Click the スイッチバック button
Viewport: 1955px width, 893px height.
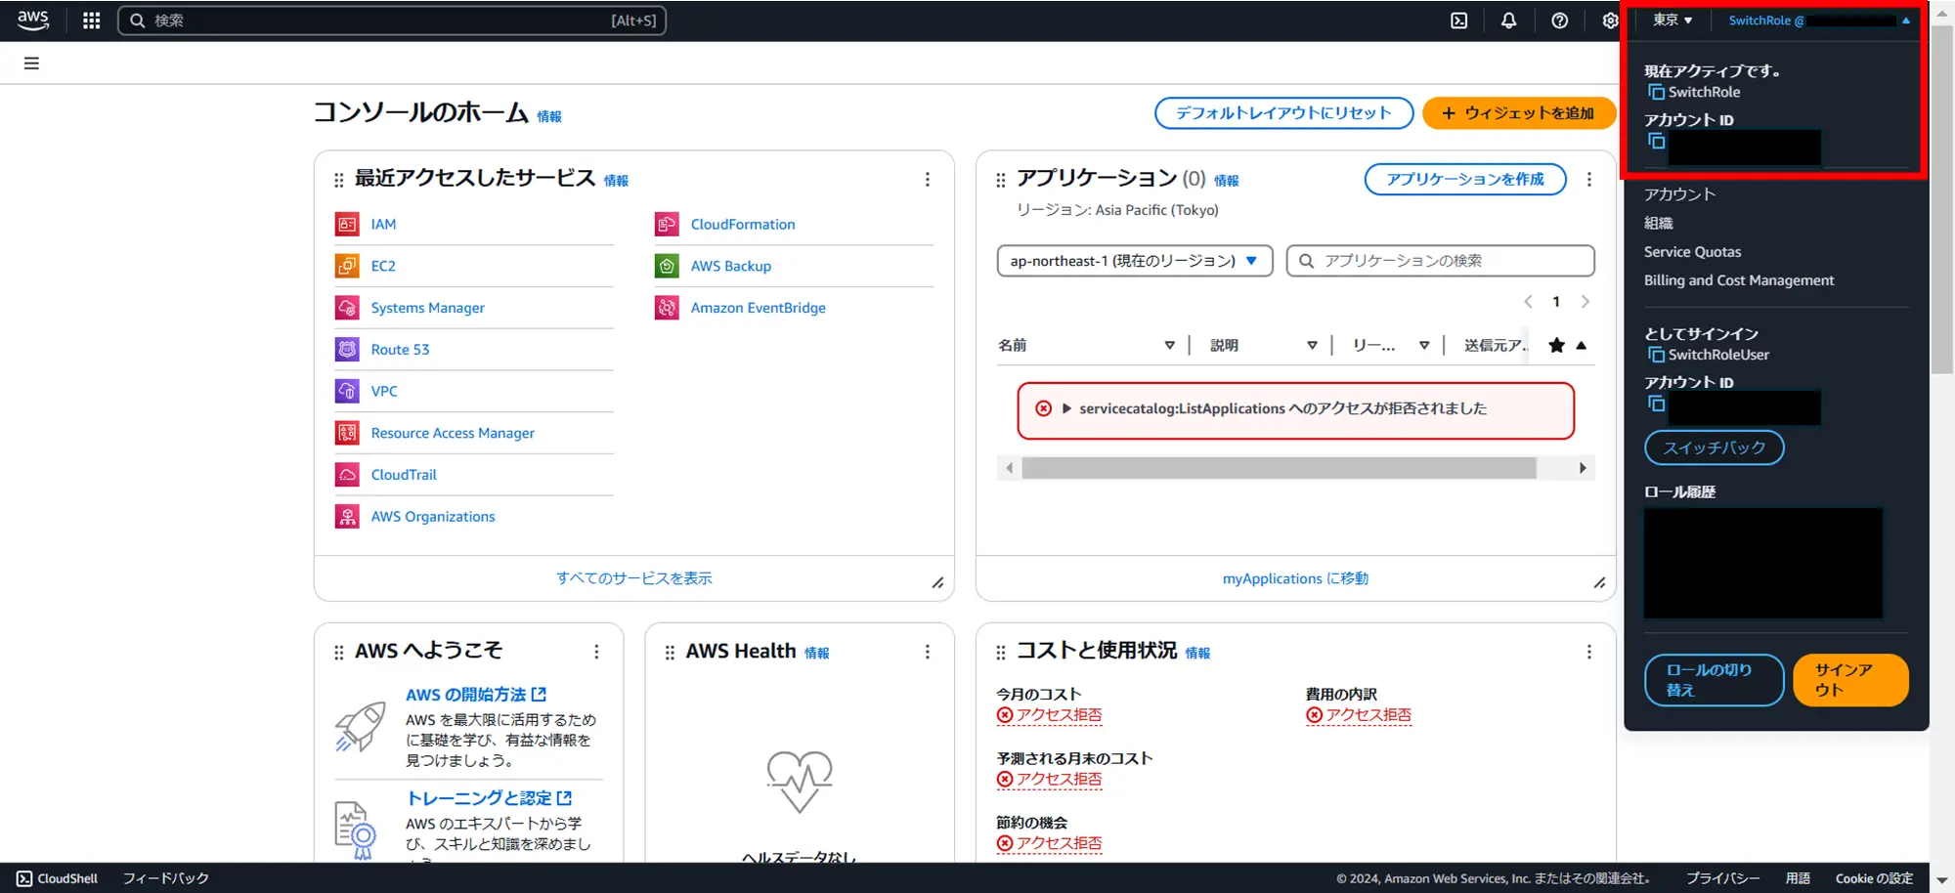(x=1715, y=447)
